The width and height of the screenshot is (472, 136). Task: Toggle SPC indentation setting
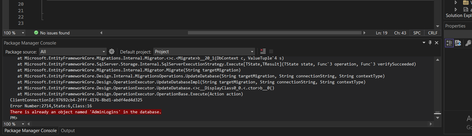(x=417, y=33)
